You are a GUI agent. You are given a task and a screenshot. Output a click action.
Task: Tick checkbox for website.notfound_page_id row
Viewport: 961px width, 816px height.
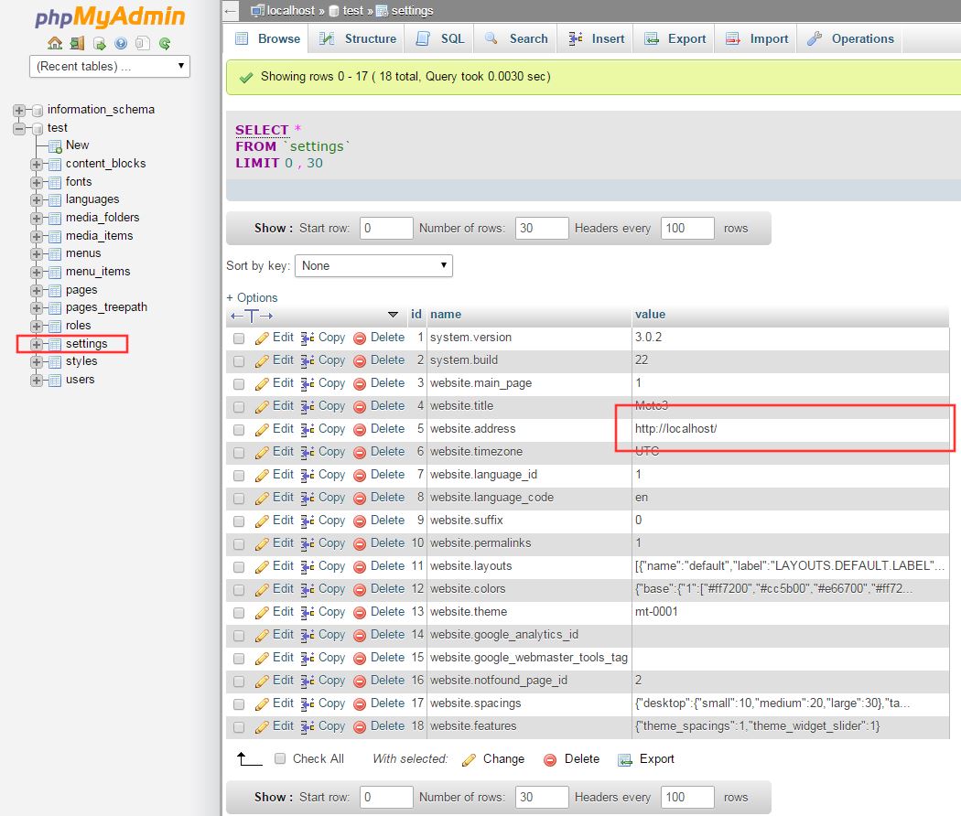point(239,682)
